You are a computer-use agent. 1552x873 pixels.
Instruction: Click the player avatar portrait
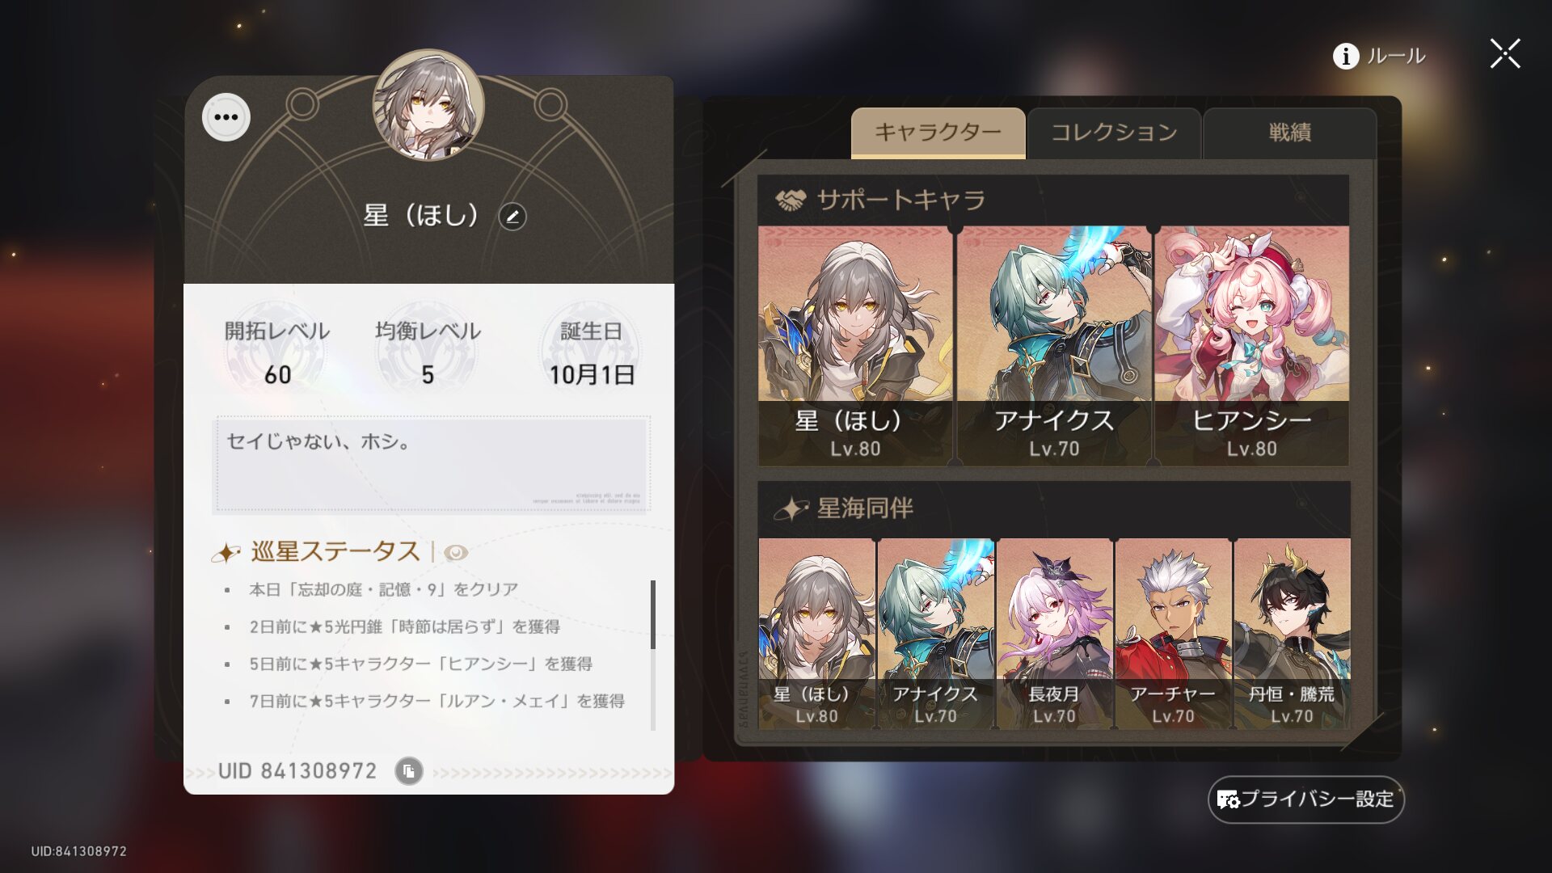point(428,105)
